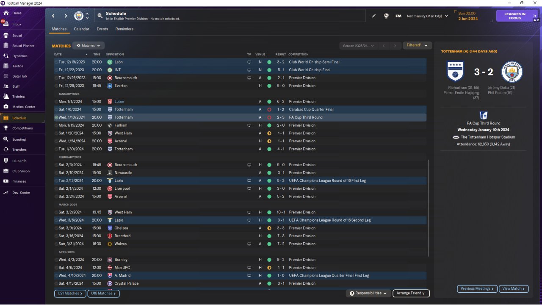542x305 pixels.
Task: Click the View Match button
Action: tap(514, 288)
